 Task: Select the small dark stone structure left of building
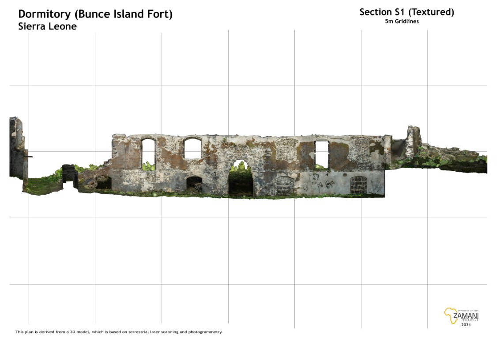point(70,173)
